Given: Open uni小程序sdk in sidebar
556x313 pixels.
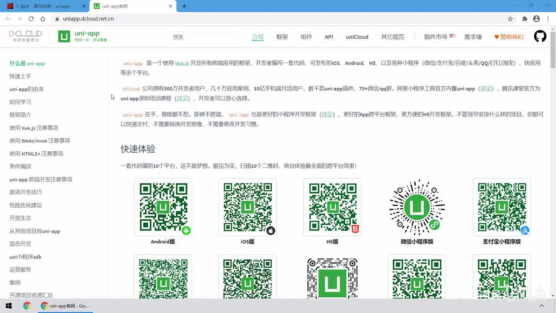Looking at the screenshot, I should (26, 256).
